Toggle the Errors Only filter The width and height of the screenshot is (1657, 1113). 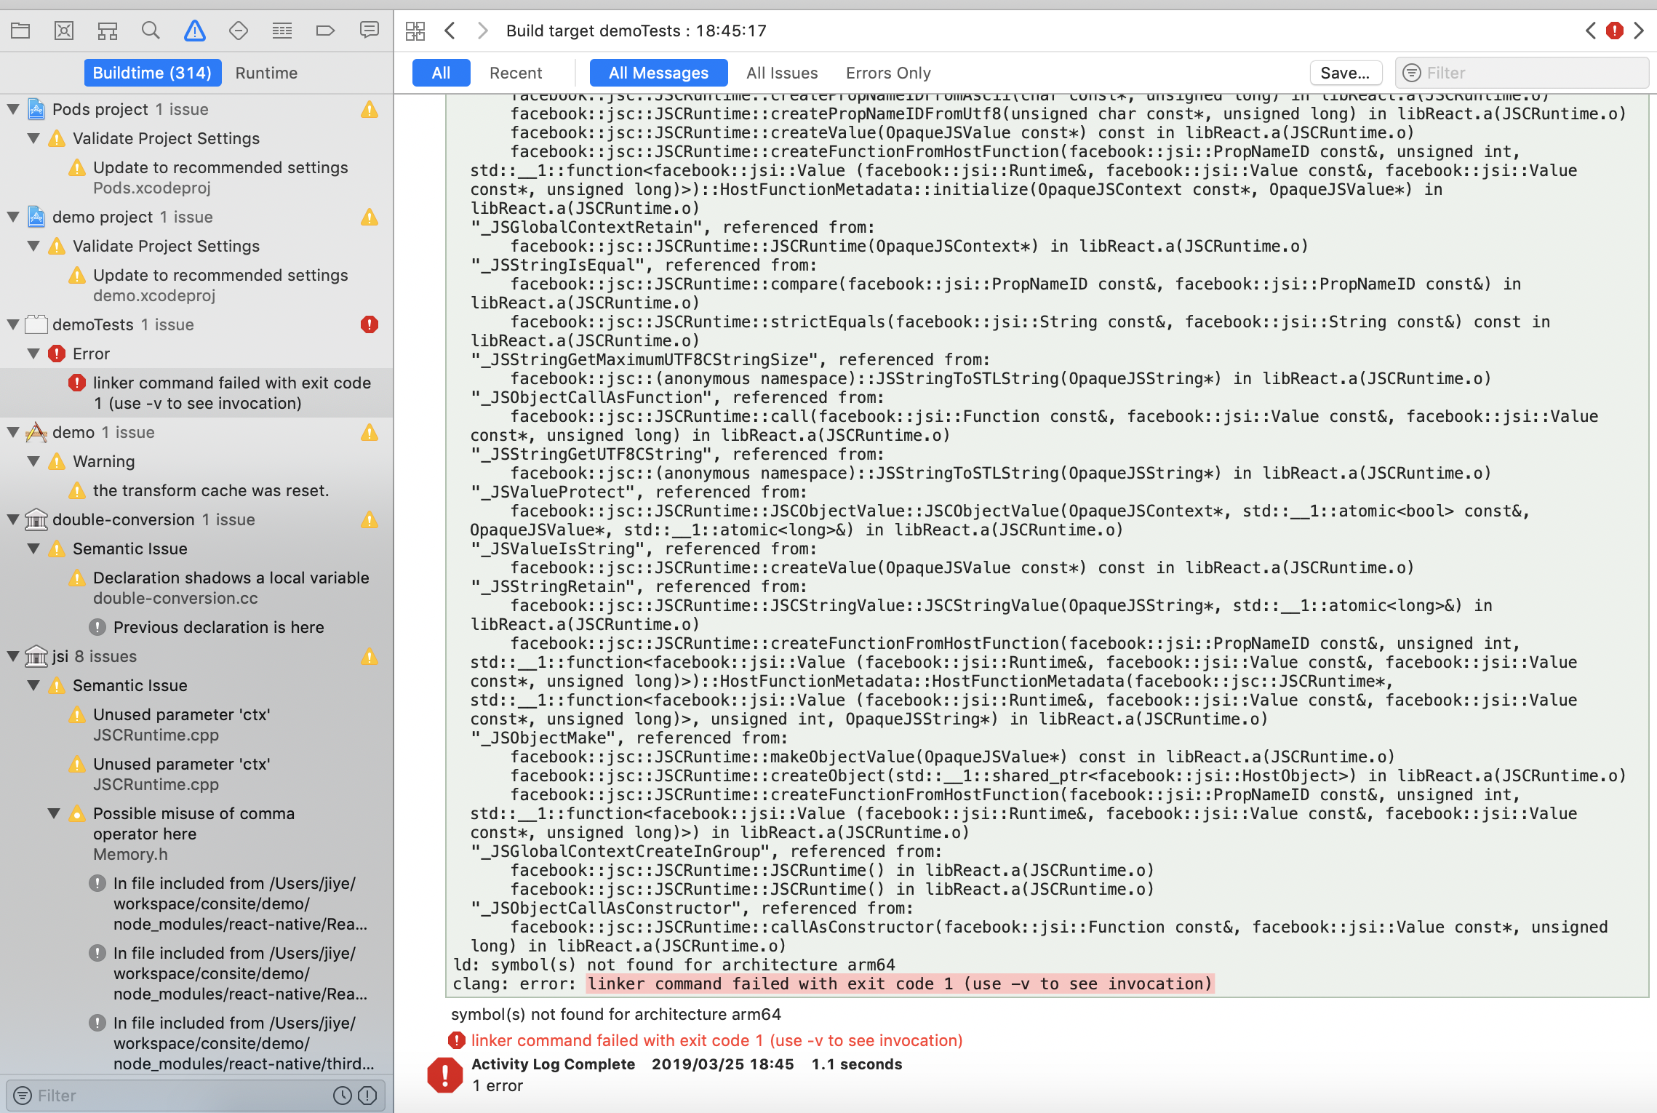click(x=887, y=73)
